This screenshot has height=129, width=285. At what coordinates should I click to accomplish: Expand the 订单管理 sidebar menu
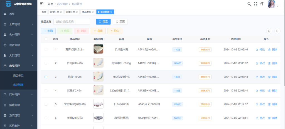point(18,95)
